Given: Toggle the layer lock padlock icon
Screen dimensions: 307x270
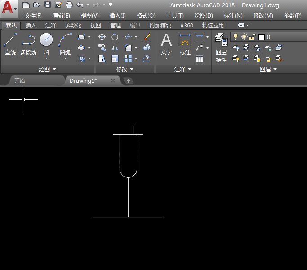Looking at the screenshot, I should click(x=253, y=37).
